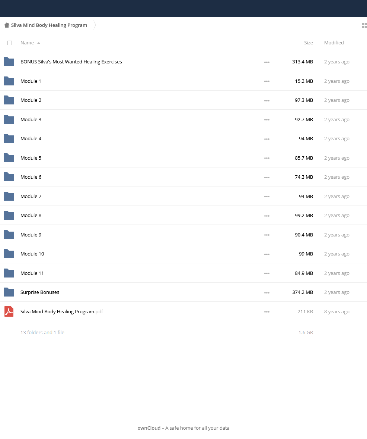
Task: Tick the select-all checkbox
Action: 10,43
